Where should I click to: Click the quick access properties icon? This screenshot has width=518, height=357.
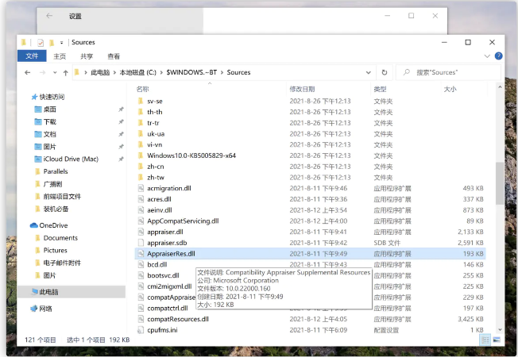[x=40, y=42]
